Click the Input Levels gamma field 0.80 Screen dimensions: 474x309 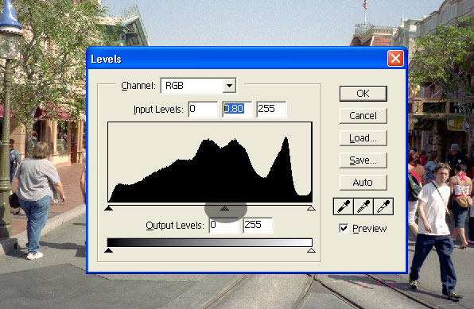tap(237, 109)
